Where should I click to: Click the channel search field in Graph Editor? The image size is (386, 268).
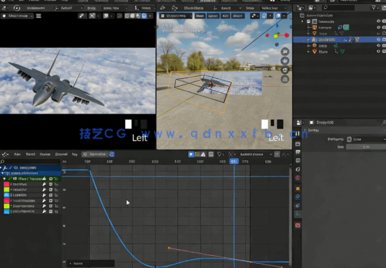pyautogui.click(x=30, y=162)
